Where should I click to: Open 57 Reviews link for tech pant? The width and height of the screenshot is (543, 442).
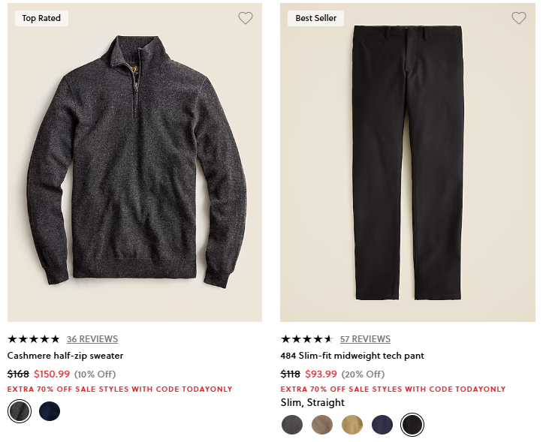click(365, 339)
